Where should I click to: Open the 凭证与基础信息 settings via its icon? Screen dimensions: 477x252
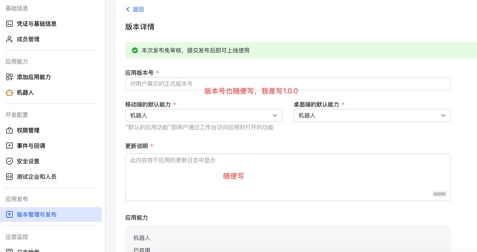tap(9, 23)
